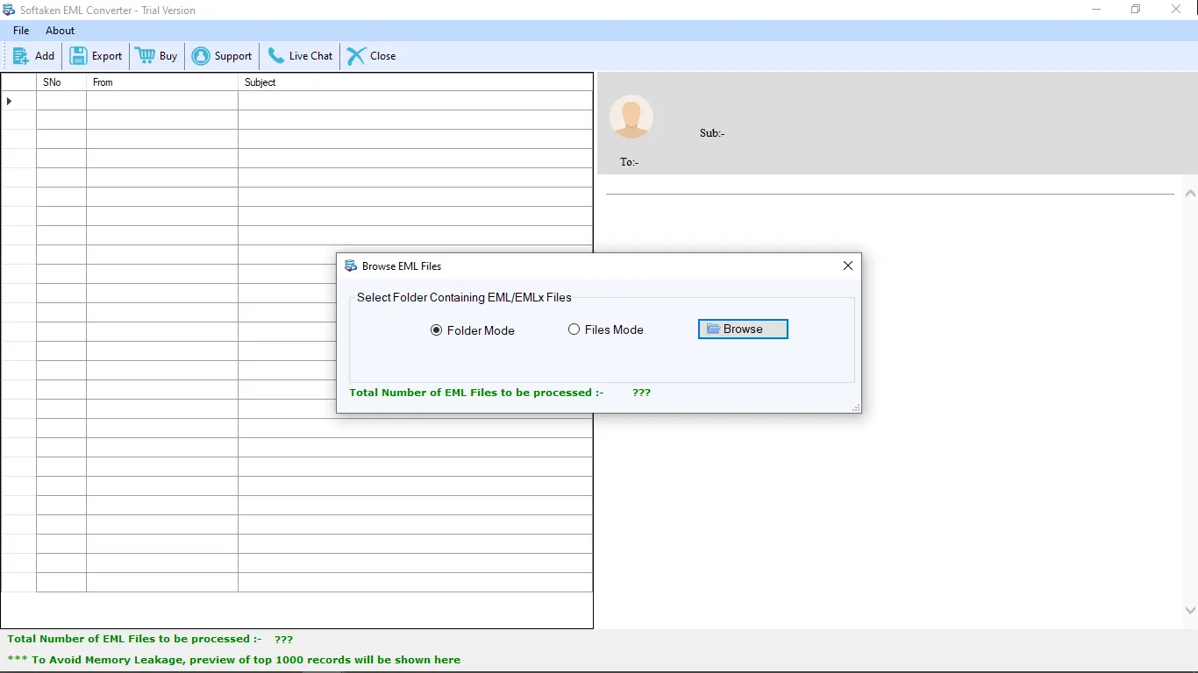
Task: Click the dialog resize grip corner
Action: 856,407
